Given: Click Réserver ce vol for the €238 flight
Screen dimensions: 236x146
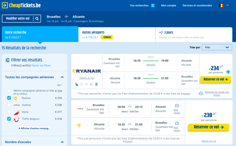Looking at the screenshot, I should pos(209,127).
